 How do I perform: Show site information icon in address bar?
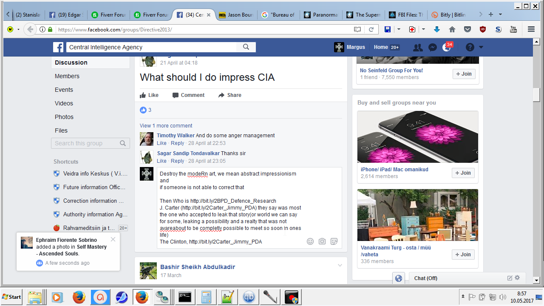[x=42, y=29]
